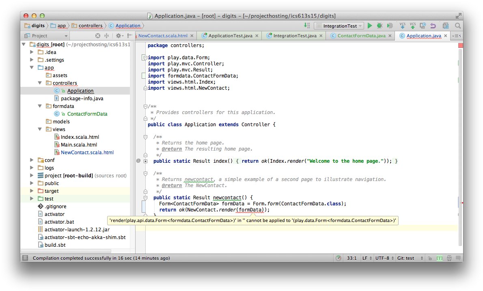Click the VCS commit changes icon
The height and width of the screenshot is (291, 483).
coord(412,26)
